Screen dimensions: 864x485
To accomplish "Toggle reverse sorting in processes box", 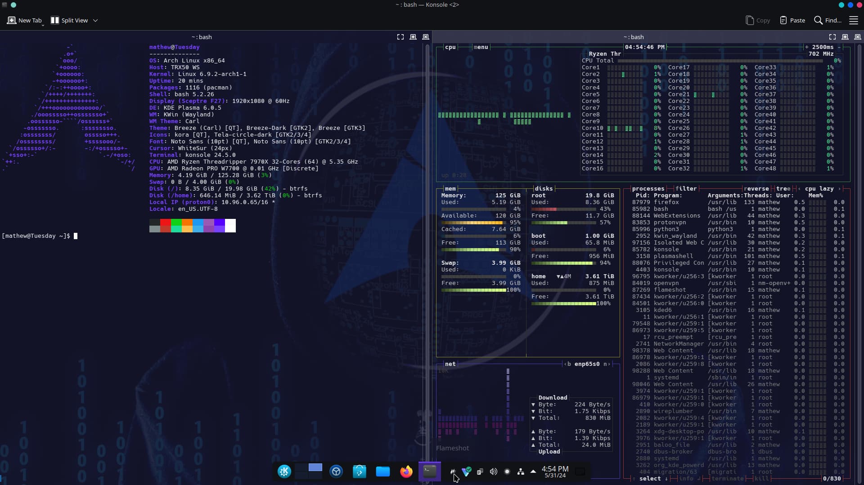I will point(756,189).
